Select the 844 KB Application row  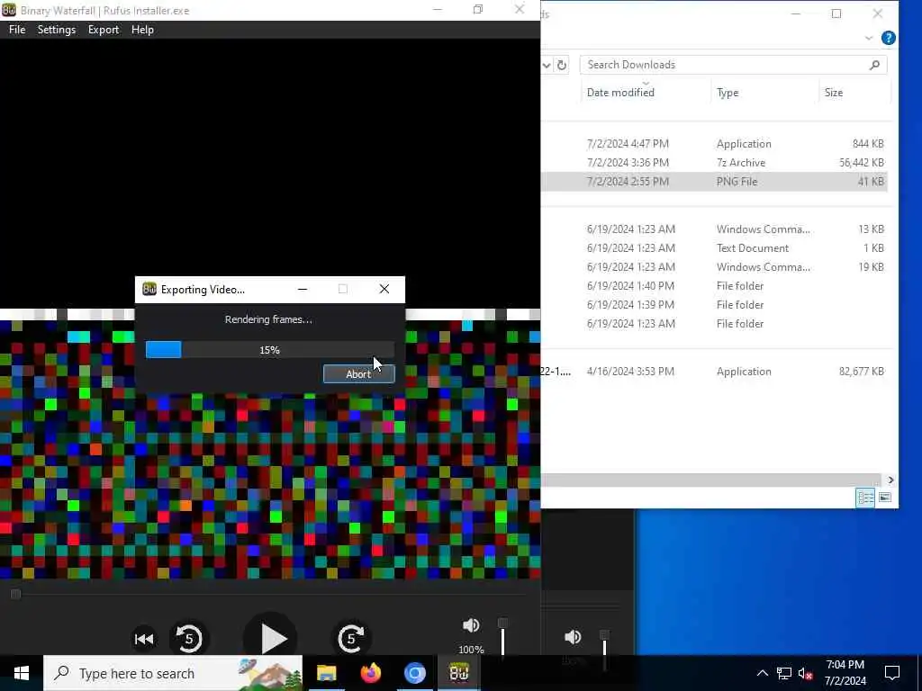(714, 144)
